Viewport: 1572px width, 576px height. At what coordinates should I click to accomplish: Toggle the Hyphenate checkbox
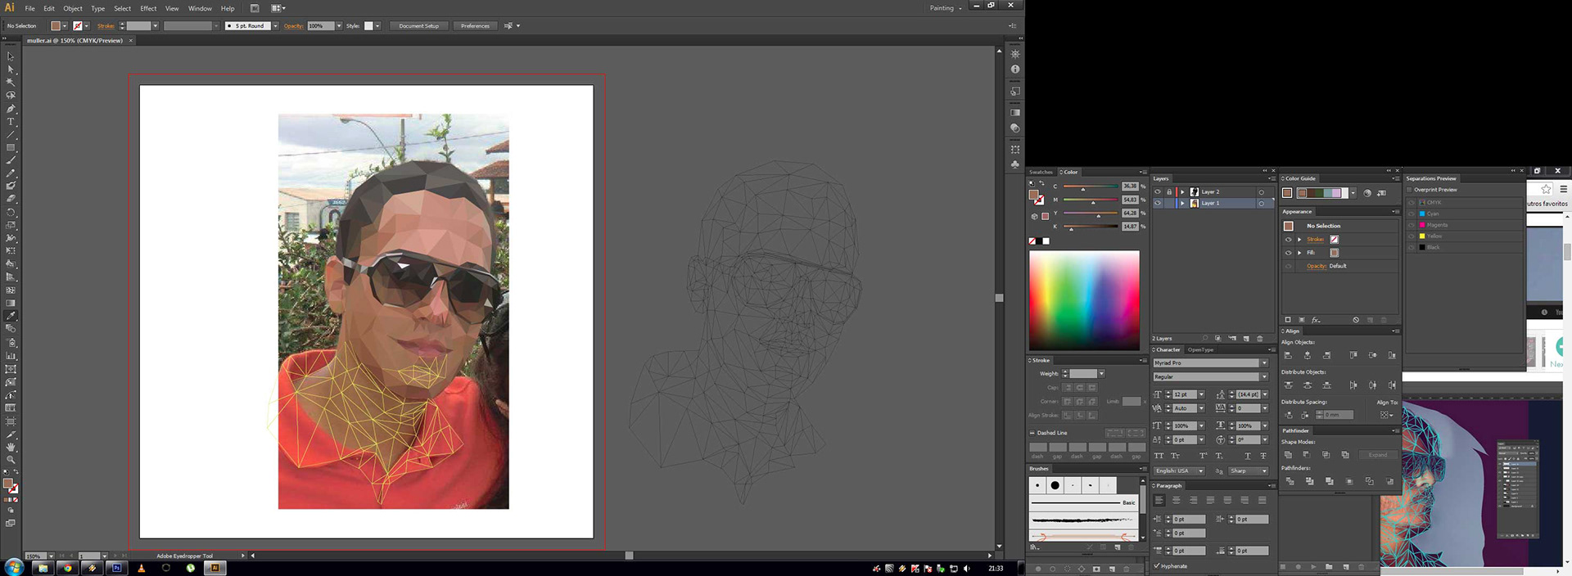coord(1156,566)
